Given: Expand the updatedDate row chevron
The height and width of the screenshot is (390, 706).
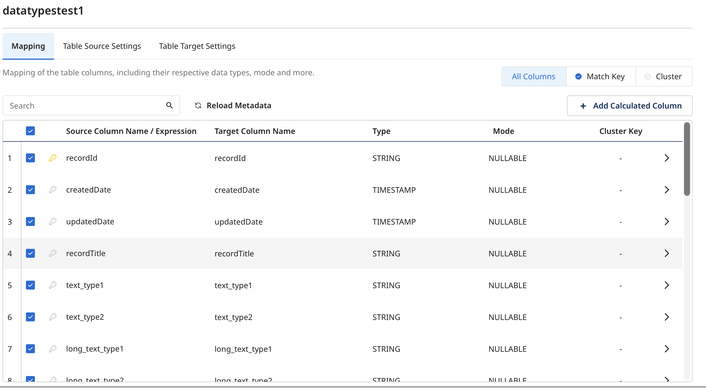Looking at the screenshot, I should click(667, 222).
